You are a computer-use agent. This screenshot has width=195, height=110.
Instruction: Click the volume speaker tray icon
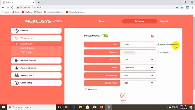[x=177, y=107]
